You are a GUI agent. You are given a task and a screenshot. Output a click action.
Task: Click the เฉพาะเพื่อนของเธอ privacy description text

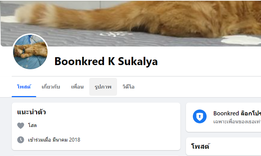pos(237,122)
